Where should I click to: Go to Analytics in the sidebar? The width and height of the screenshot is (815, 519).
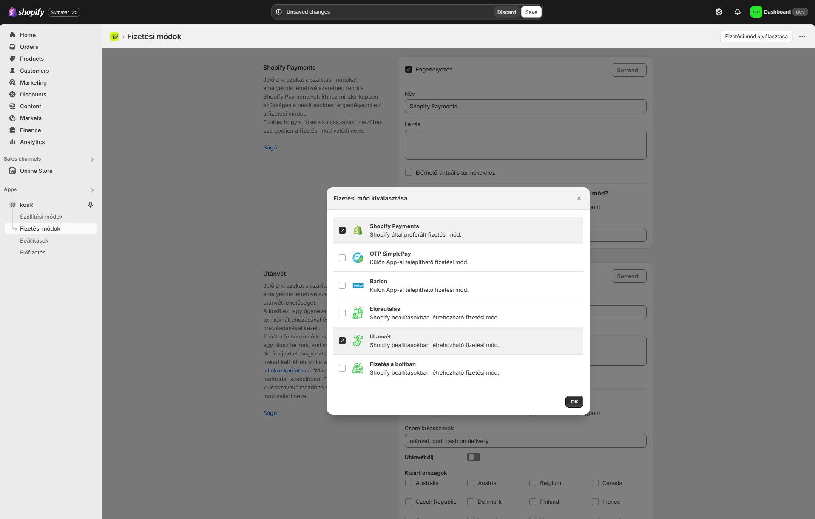tap(32, 142)
